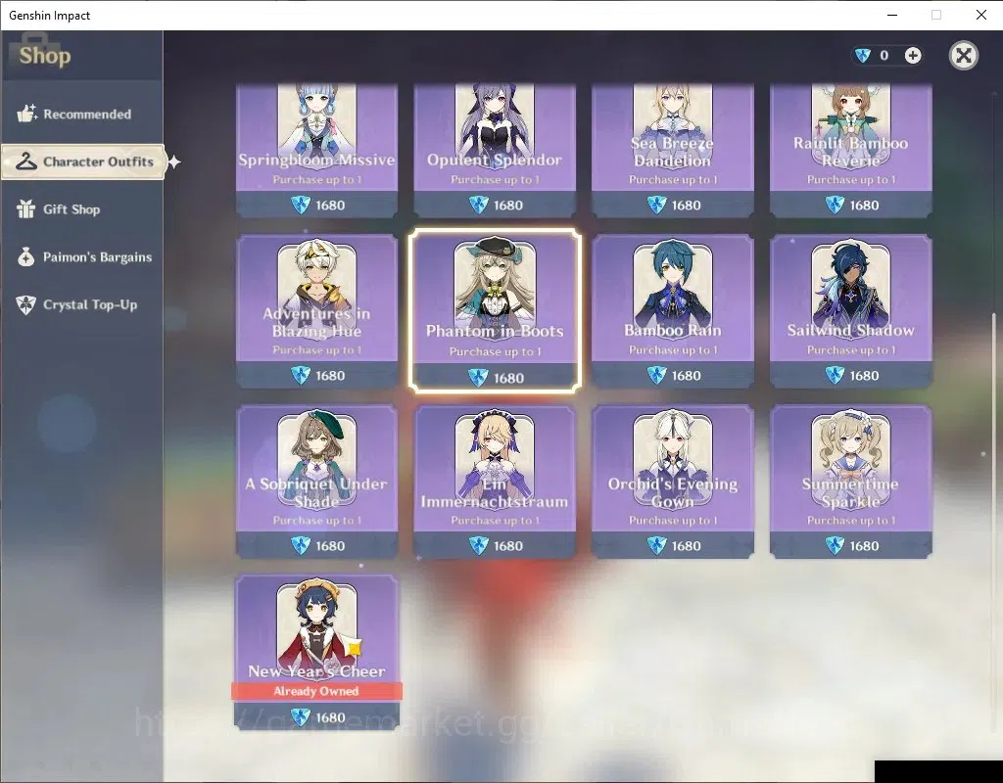The image size is (1003, 783).
Task: Click the 1680 price on Bamboo Rain
Action: [686, 375]
